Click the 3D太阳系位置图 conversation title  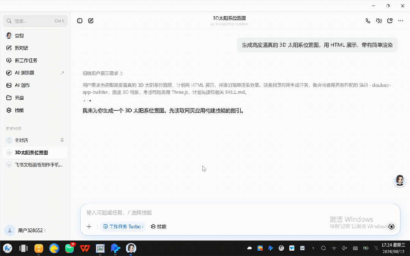click(x=229, y=18)
